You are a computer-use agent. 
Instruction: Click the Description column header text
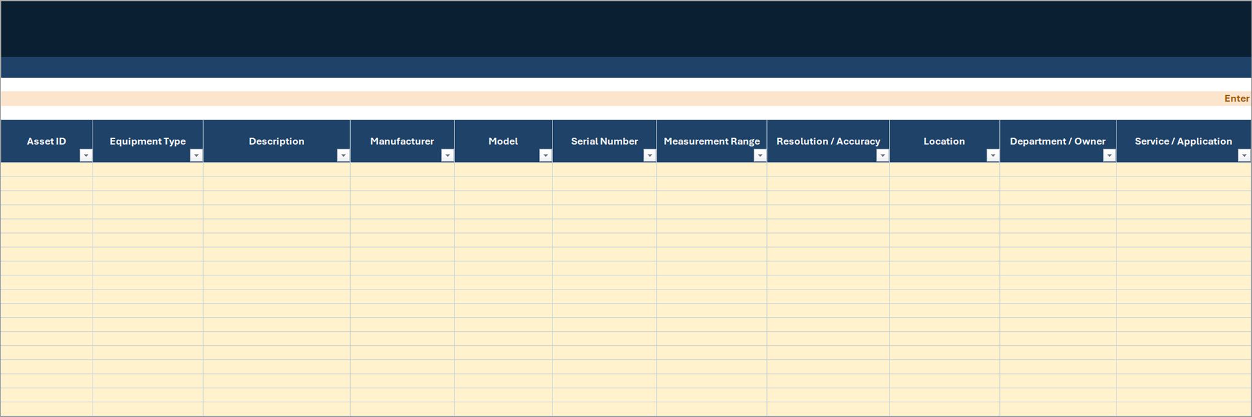click(277, 141)
